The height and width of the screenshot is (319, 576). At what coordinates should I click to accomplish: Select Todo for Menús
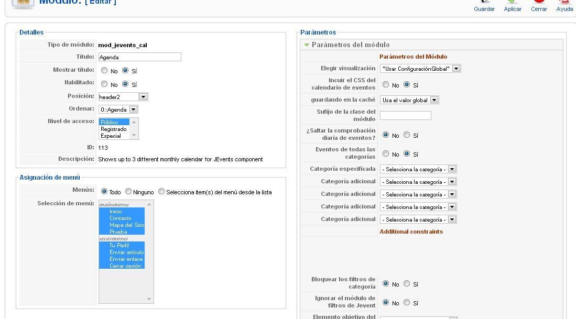(104, 191)
